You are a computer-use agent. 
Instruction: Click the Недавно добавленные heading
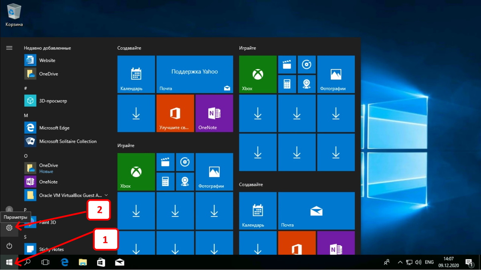(47, 48)
